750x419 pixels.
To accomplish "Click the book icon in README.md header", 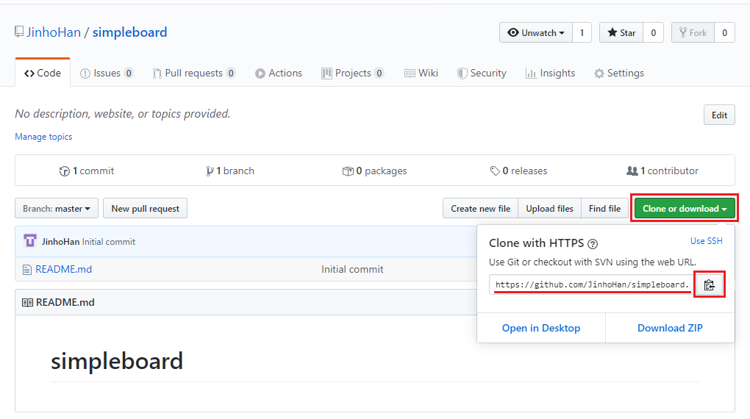I will [27, 303].
